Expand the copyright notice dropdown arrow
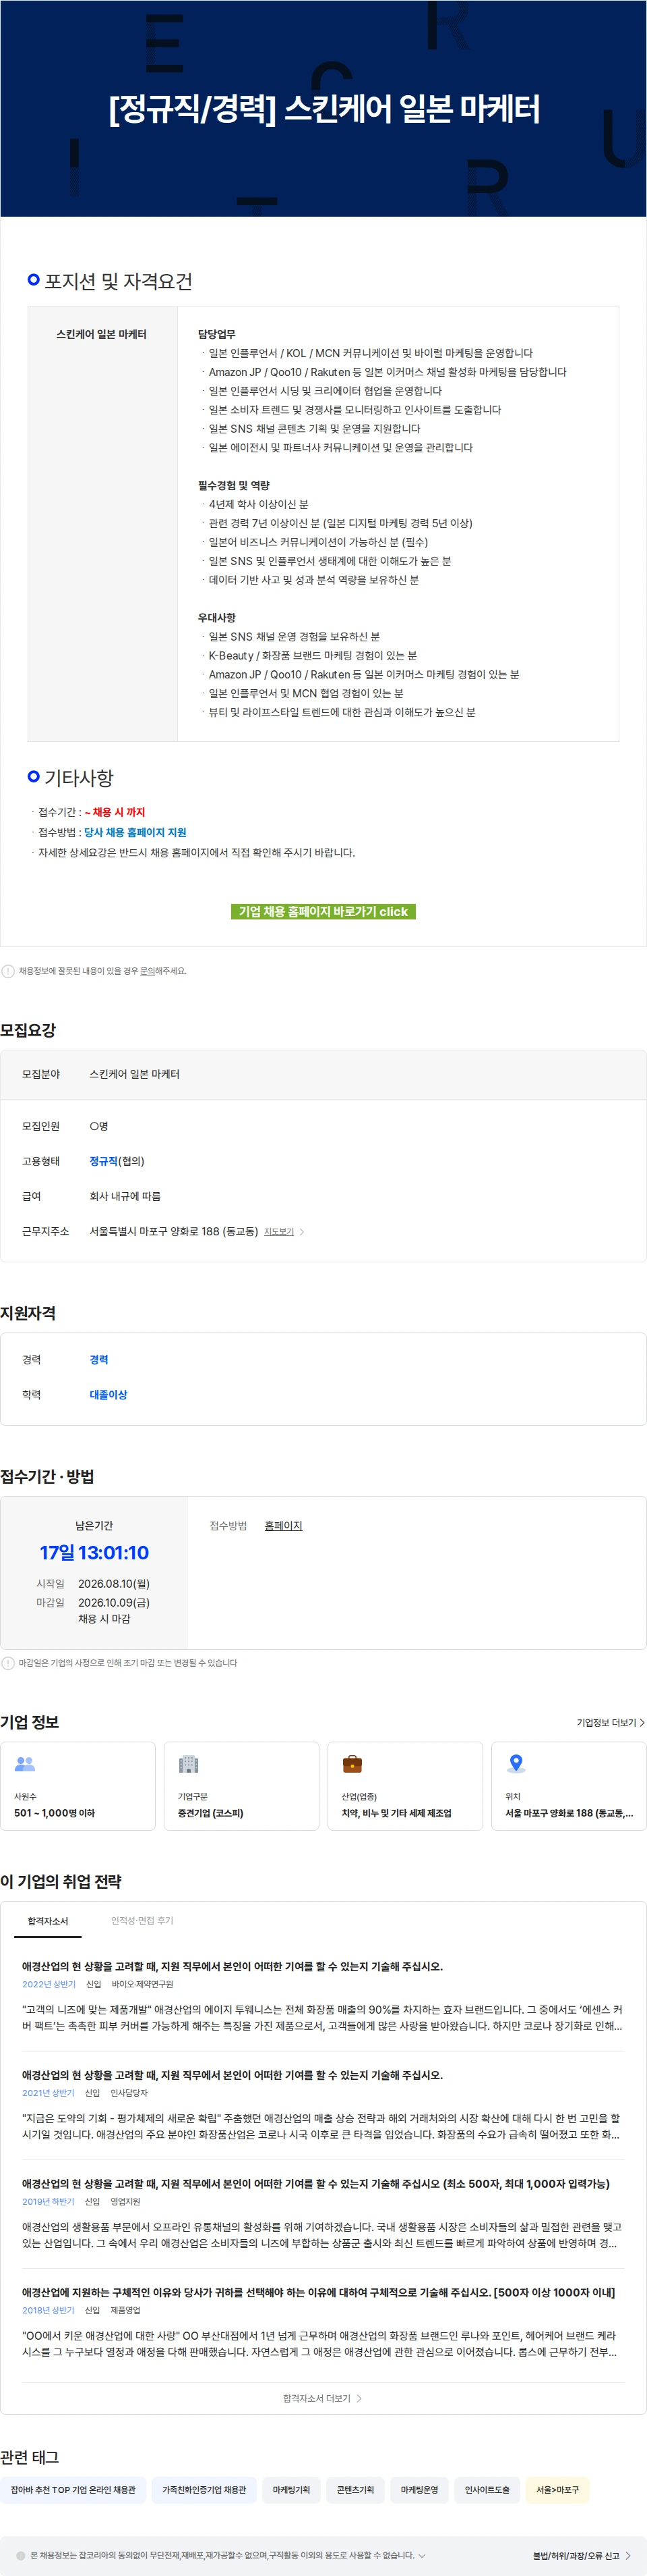 (x=421, y=2555)
